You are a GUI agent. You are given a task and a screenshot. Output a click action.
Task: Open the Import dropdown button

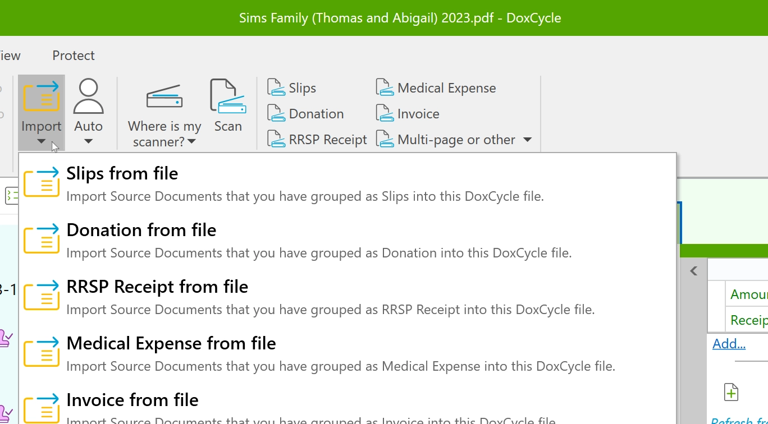point(41,113)
